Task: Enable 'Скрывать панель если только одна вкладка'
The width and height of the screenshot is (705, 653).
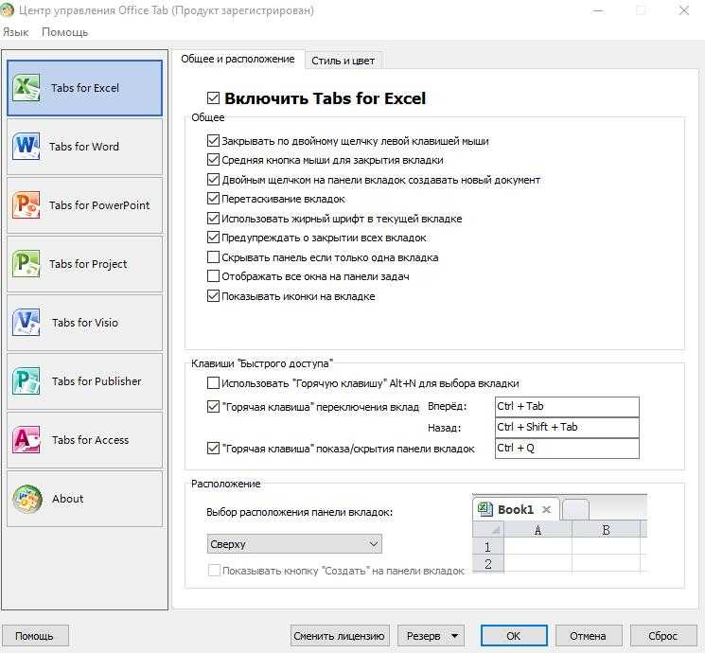Action: [213, 256]
